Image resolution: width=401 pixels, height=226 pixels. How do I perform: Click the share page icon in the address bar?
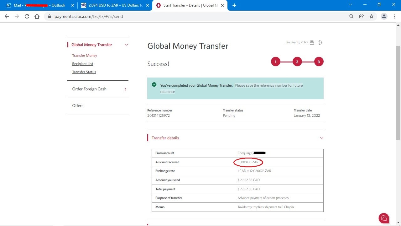click(x=362, y=16)
